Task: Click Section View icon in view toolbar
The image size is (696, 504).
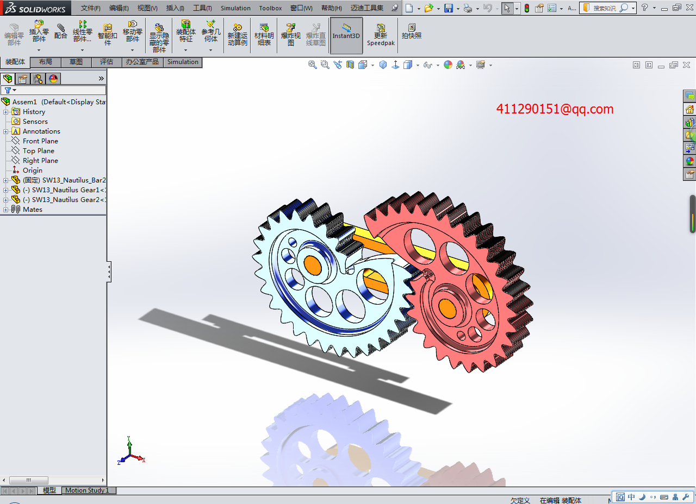Action: (350, 65)
